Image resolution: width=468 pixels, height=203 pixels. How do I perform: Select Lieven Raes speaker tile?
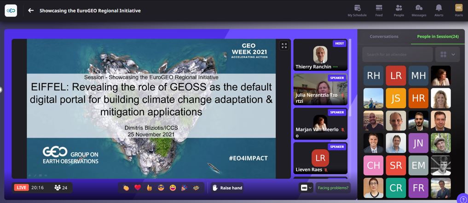click(321, 158)
